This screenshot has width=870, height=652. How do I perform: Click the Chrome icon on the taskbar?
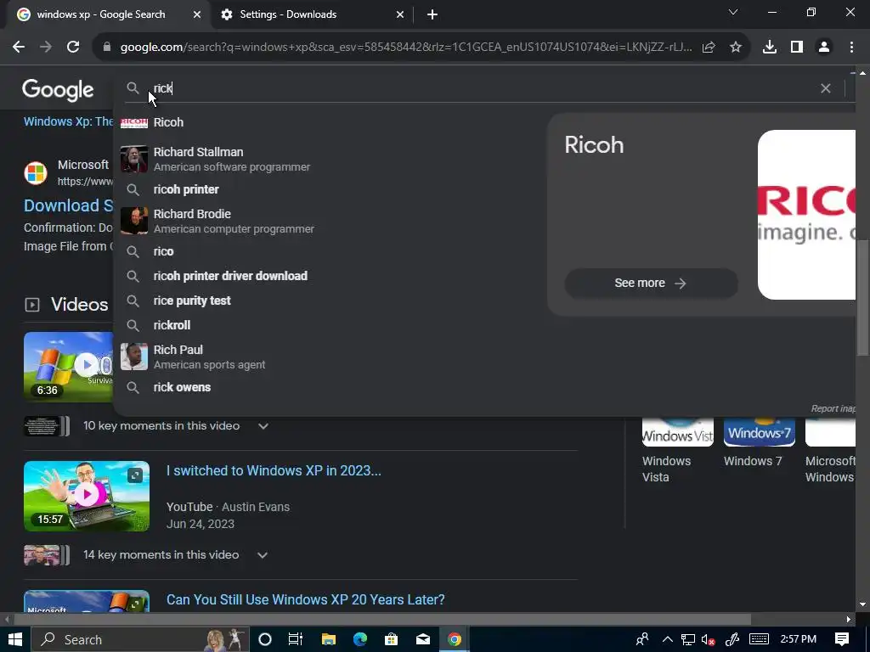pos(455,639)
